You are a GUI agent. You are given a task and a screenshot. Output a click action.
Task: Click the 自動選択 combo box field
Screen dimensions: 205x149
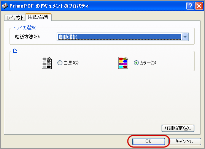(122, 37)
